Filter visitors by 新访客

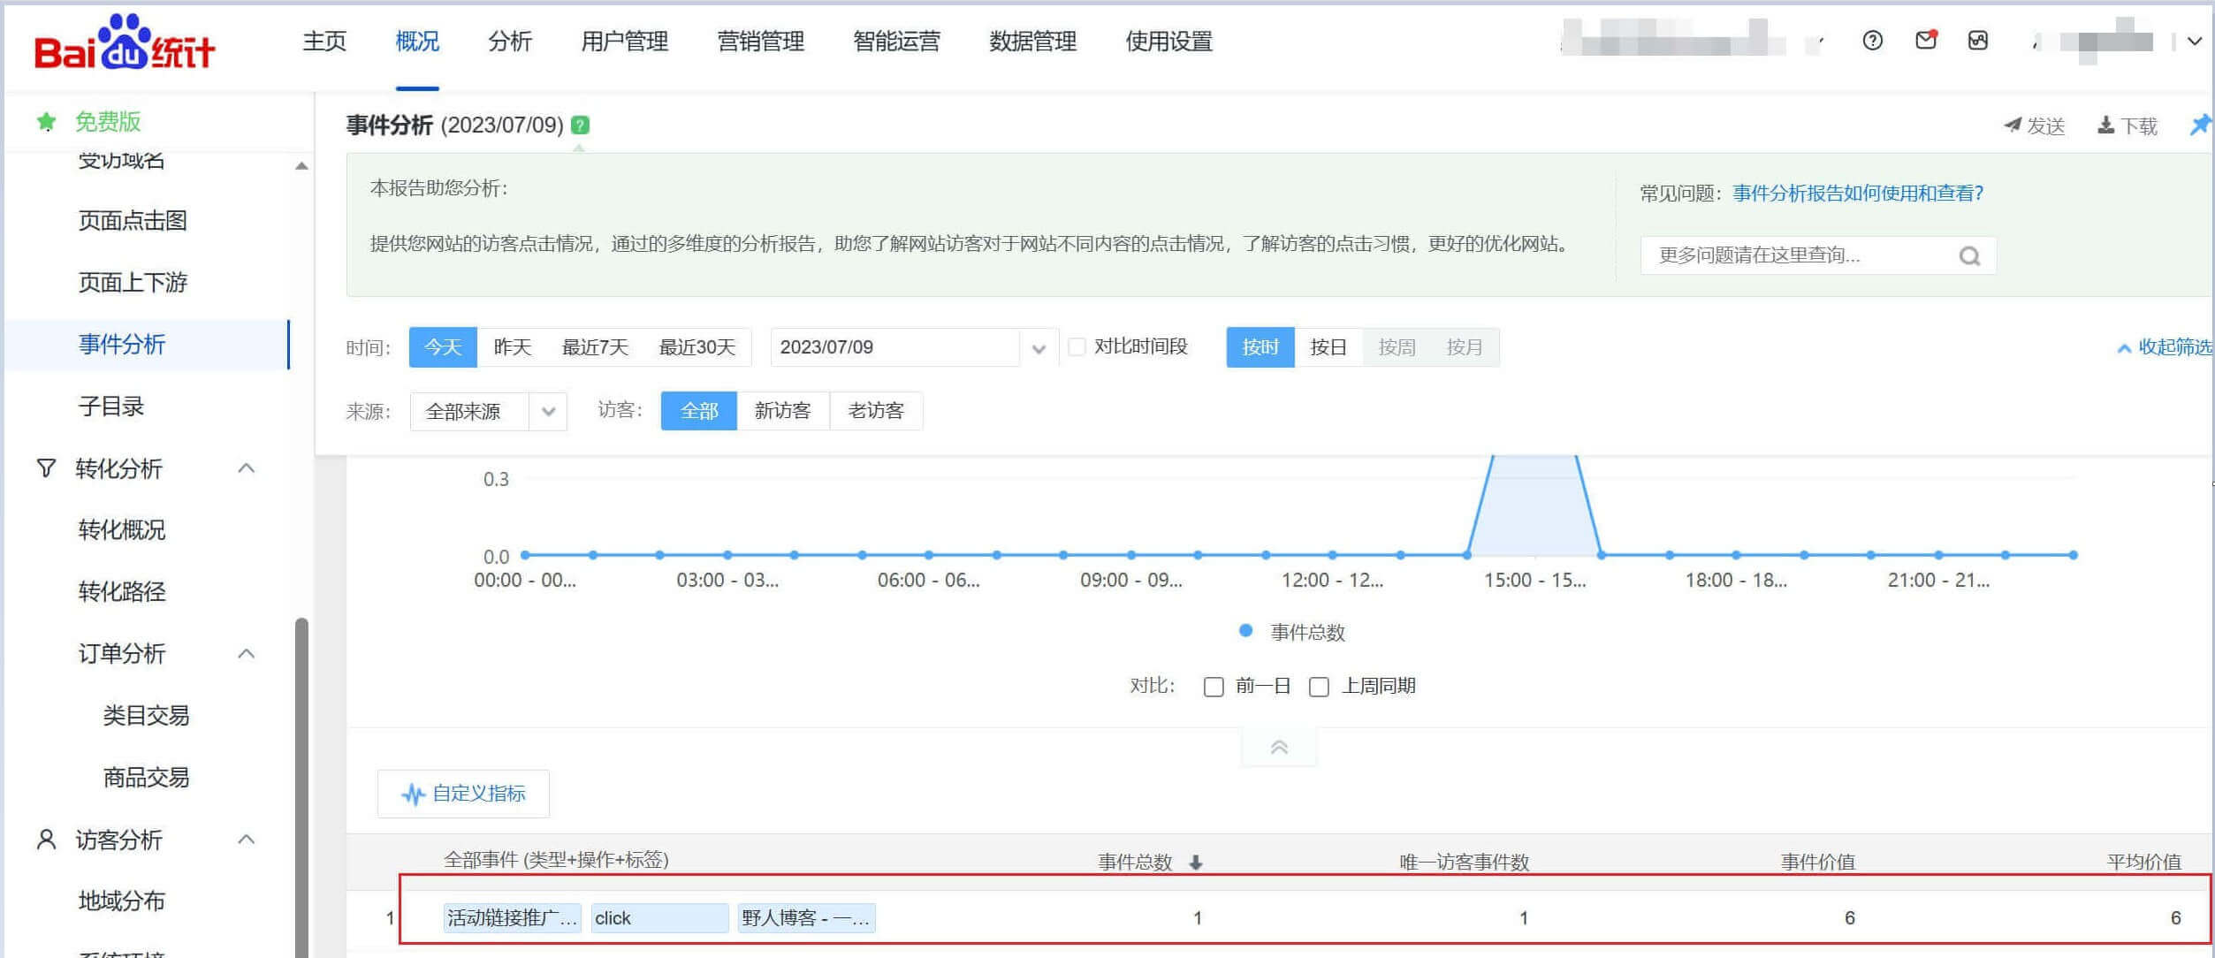coord(782,411)
